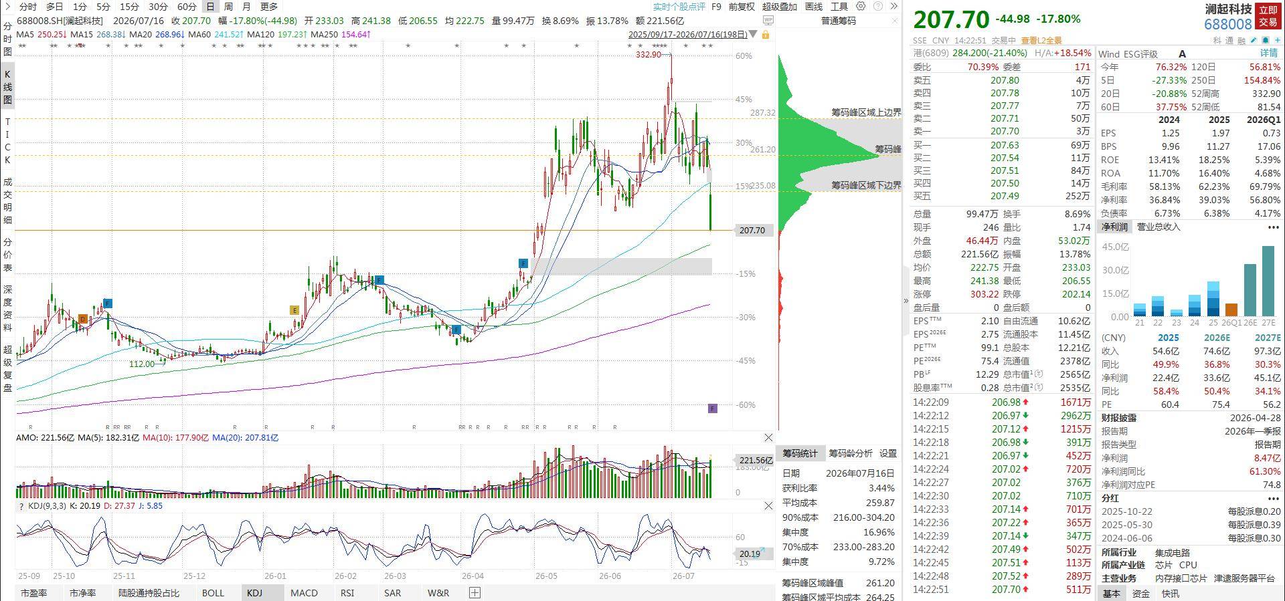Screen dimensions: 1285x601
Task: Set a price alert with bell icon
Action: [x=1265, y=40]
